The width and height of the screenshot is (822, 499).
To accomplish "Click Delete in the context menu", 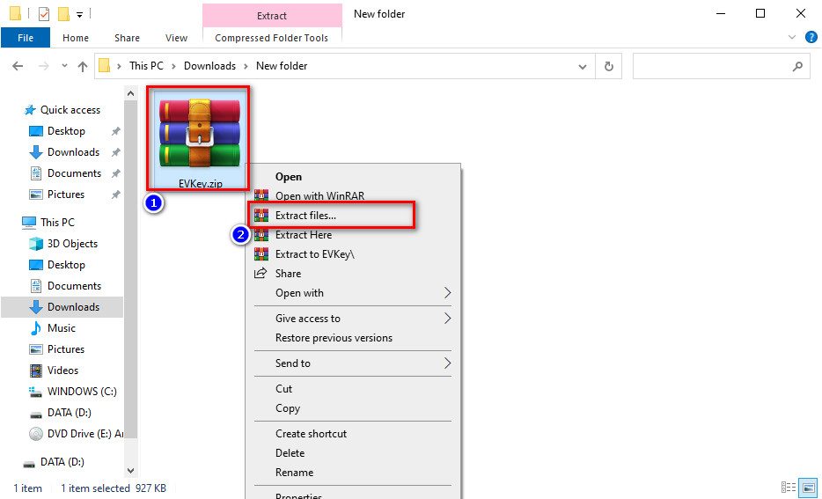I will [351, 453].
